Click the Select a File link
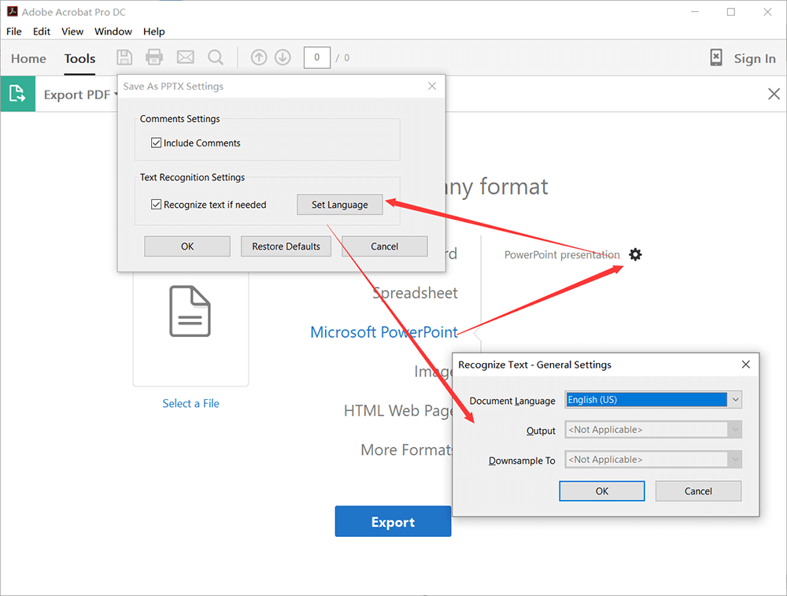This screenshot has height=596, width=787. (x=190, y=403)
